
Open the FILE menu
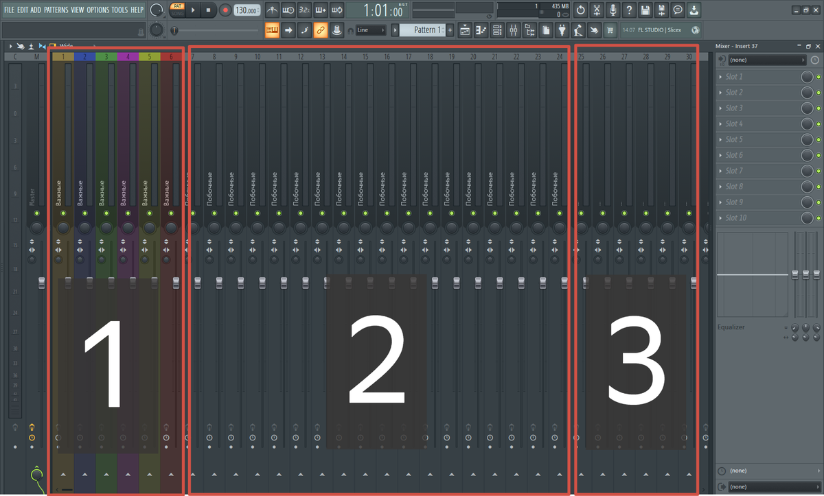10,10
